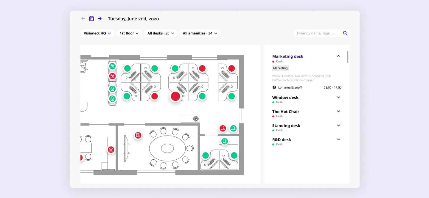Viewport: 429px width, 198px height.
Task: Open the Visionect HQ location dropdown
Action: click(x=97, y=33)
